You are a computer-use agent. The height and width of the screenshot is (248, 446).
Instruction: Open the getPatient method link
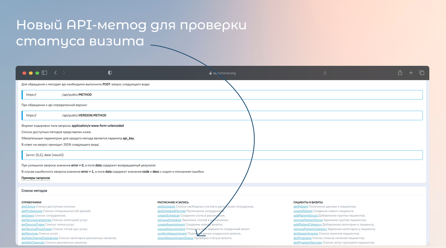301,206
